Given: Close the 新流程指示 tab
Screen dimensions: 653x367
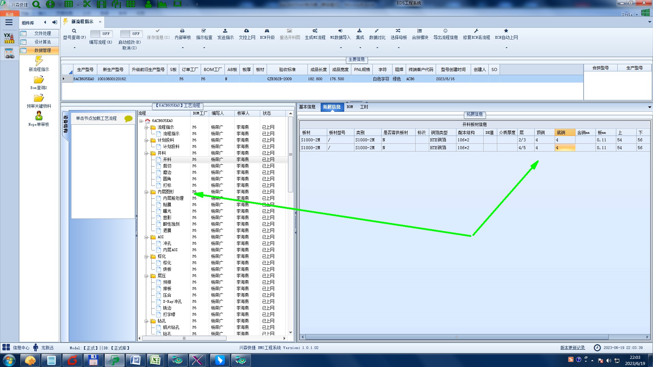Looking at the screenshot, I should pyautogui.click(x=100, y=22).
